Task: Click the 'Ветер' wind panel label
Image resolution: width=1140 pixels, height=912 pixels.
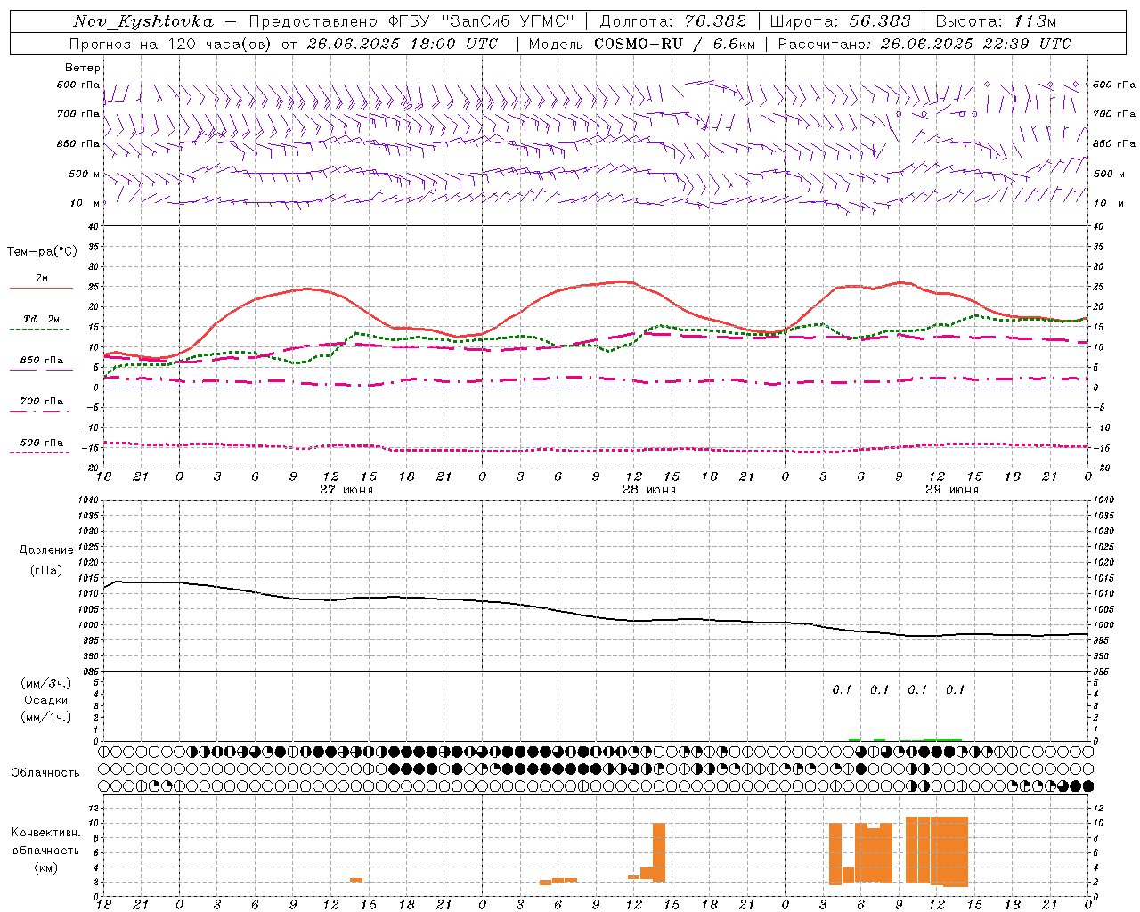Action: tap(83, 68)
